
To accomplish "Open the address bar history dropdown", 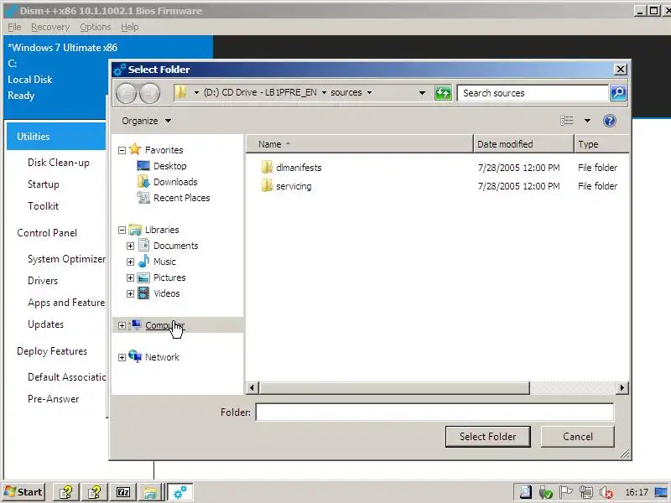I will [422, 93].
